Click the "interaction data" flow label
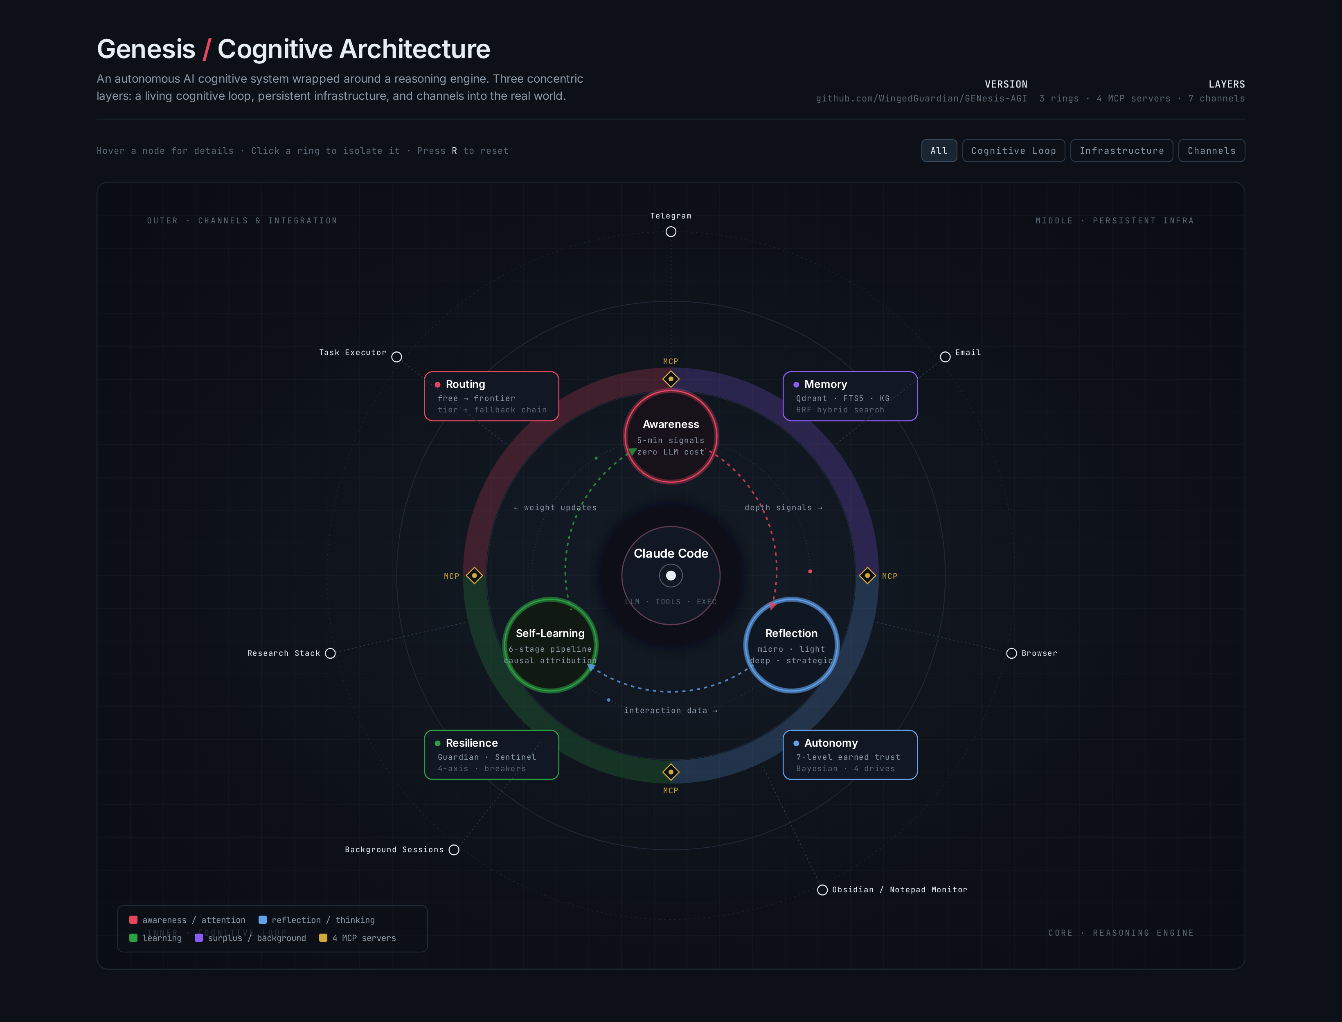Viewport: 1342px width, 1022px height. point(671,711)
